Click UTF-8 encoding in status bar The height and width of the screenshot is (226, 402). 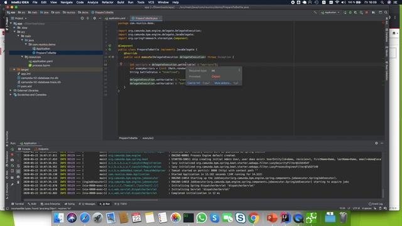356,208
